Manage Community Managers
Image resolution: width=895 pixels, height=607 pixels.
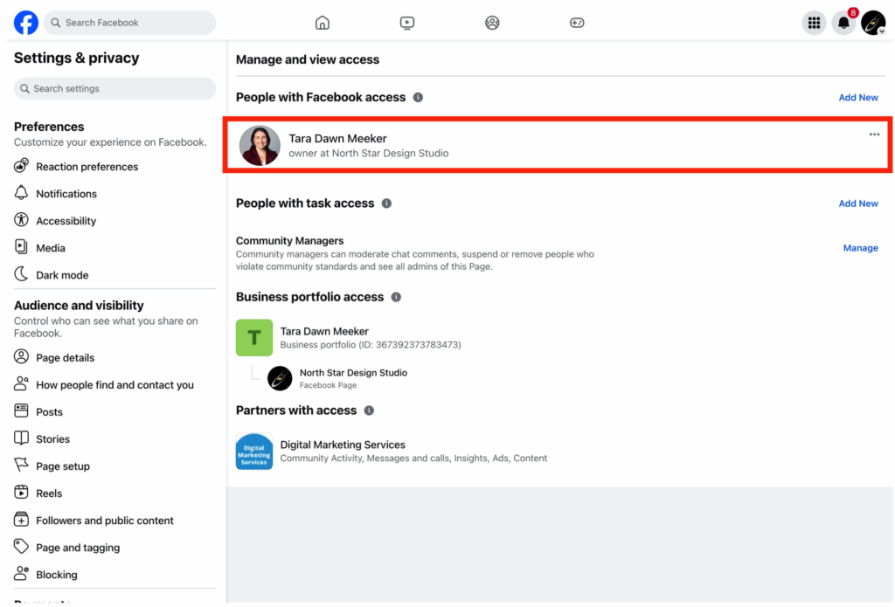click(860, 248)
